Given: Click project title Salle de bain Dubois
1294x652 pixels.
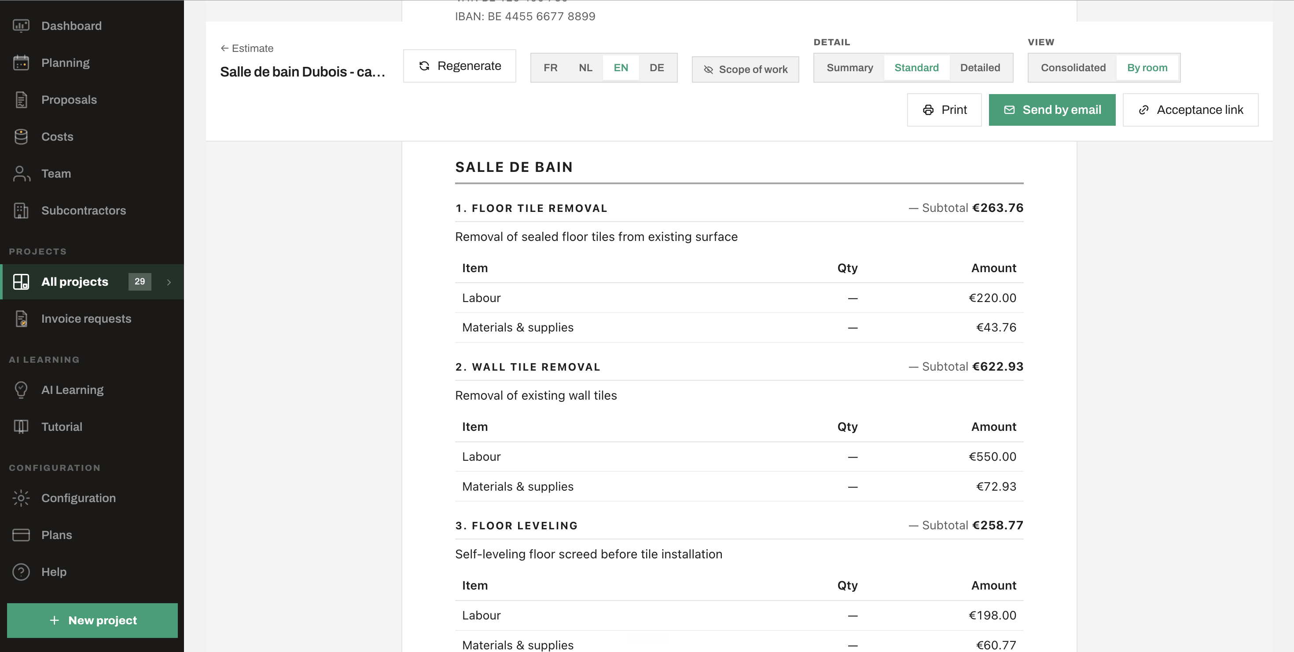Looking at the screenshot, I should [x=303, y=72].
